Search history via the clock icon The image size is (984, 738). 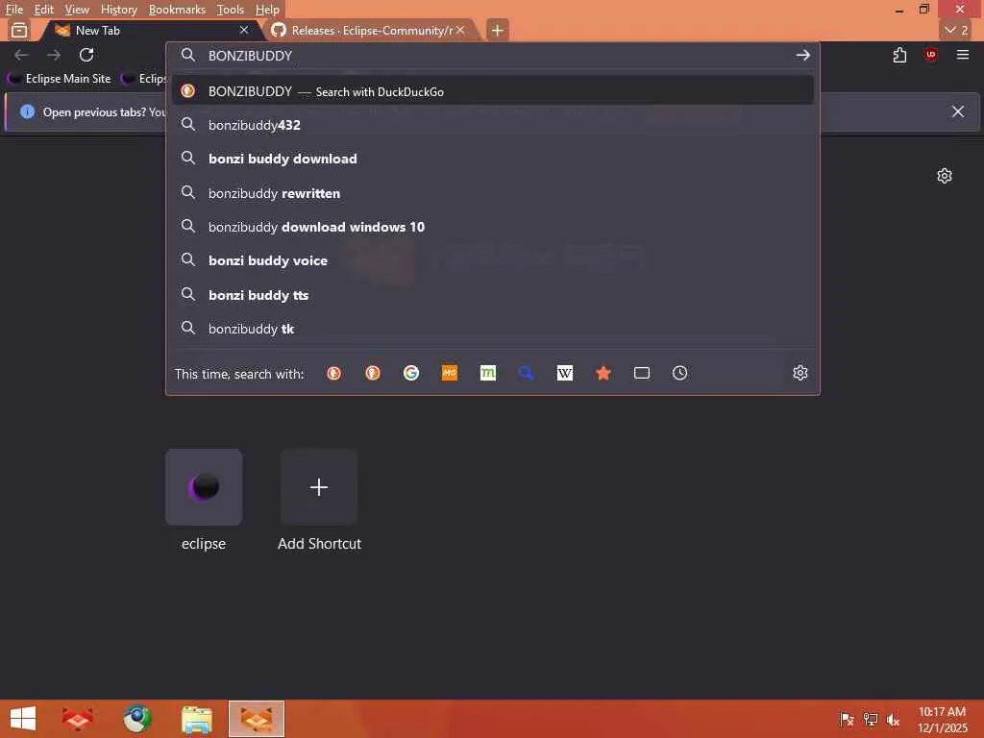(x=679, y=374)
